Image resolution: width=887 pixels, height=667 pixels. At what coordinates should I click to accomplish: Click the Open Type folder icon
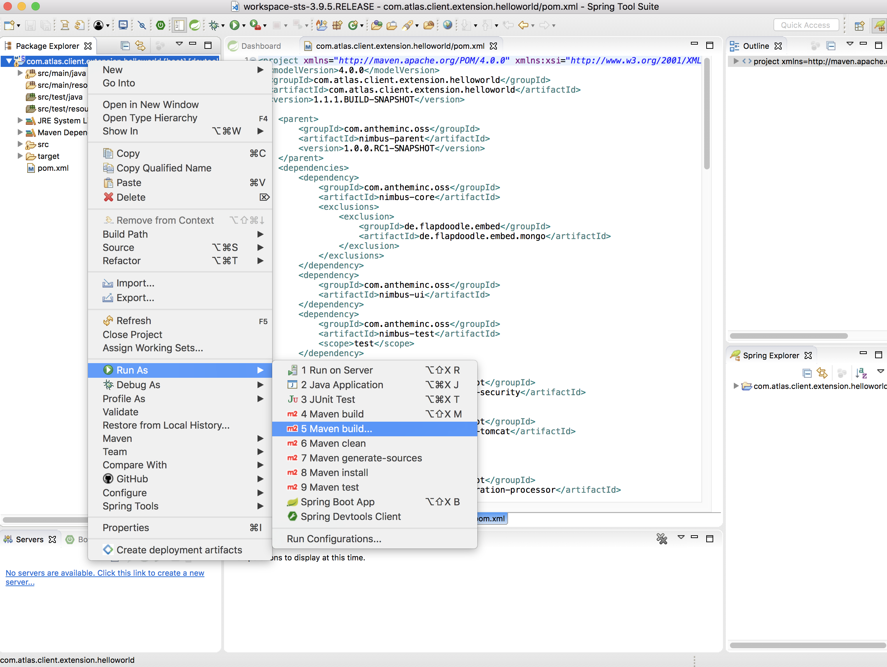coord(376,25)
